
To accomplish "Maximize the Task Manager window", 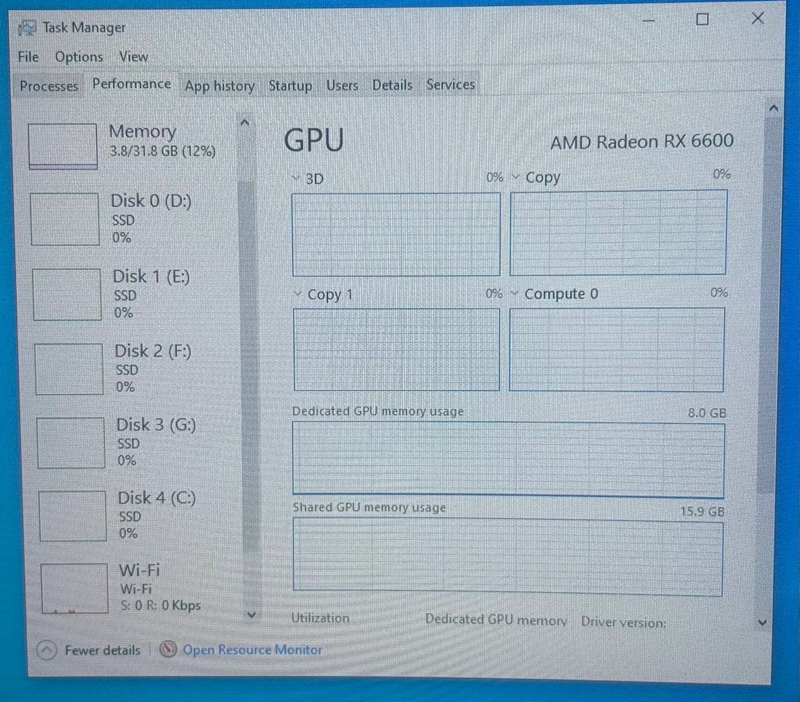I will (702, 20).
